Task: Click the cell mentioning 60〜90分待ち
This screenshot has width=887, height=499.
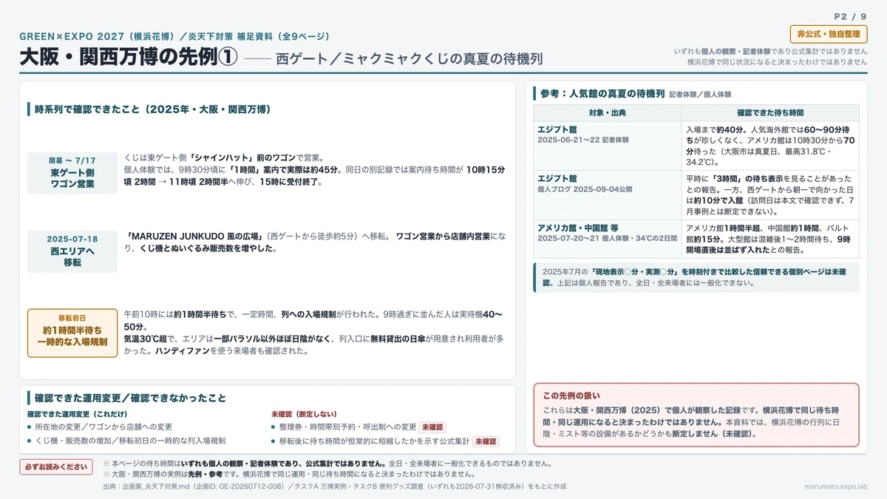Action: tap(770, 146)
